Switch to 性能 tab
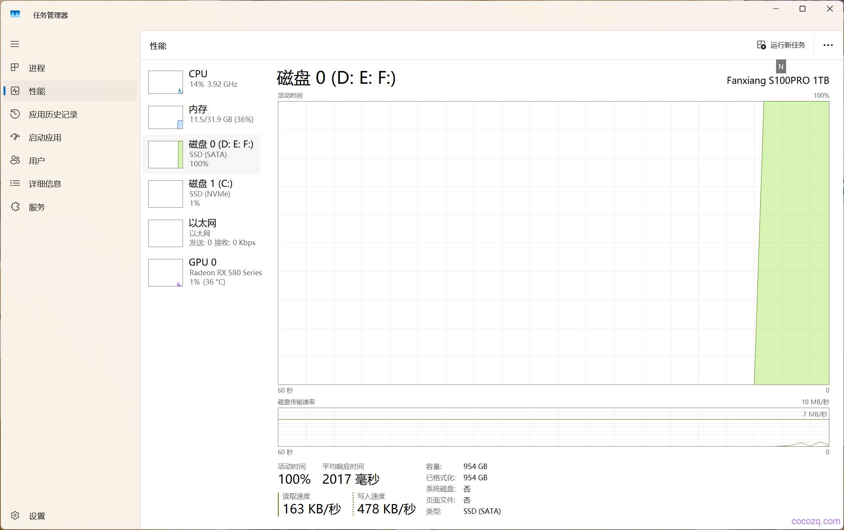Screen dimensions: 844x530 [x=71, y=91]
